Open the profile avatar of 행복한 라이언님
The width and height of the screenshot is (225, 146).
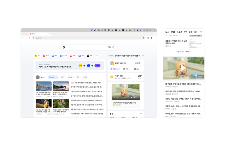112,63
